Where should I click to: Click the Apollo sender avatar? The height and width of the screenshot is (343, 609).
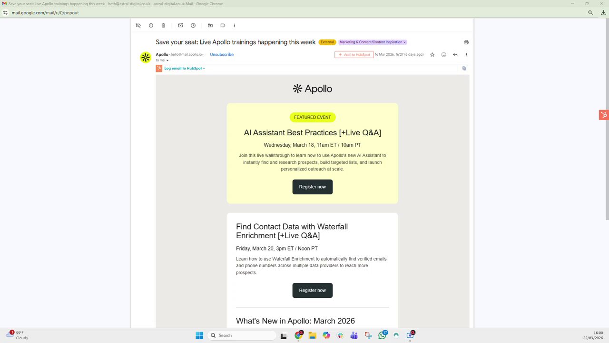pos(146,58)
